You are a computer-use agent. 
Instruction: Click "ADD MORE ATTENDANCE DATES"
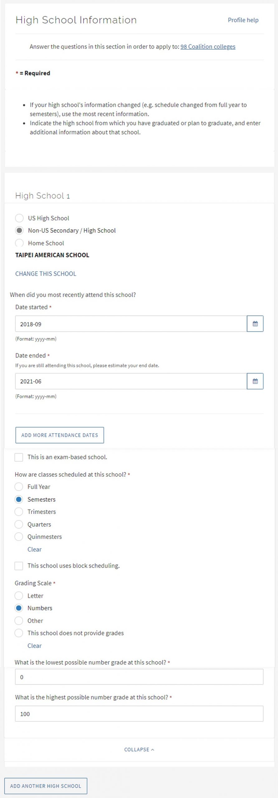coord(60,435)
